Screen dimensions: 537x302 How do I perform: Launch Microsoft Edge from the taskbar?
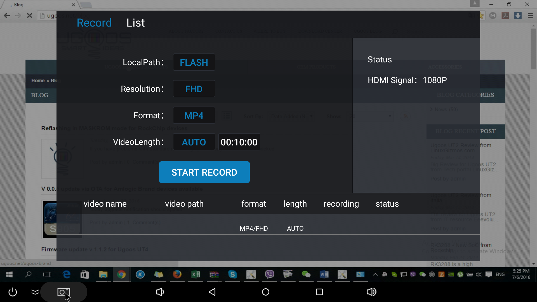tap(66, 275)
